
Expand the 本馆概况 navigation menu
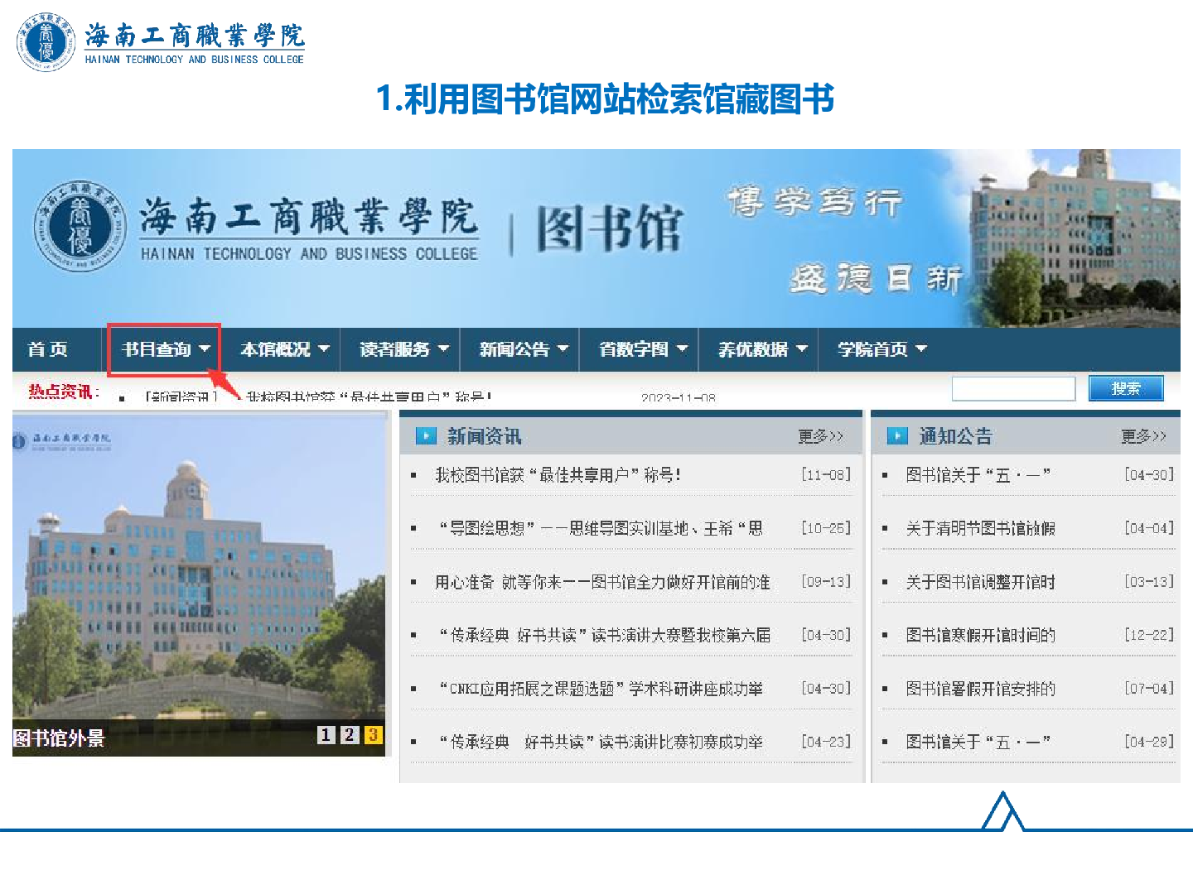[284, 349]
